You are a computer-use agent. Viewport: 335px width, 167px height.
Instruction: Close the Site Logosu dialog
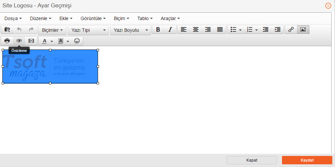328,6
